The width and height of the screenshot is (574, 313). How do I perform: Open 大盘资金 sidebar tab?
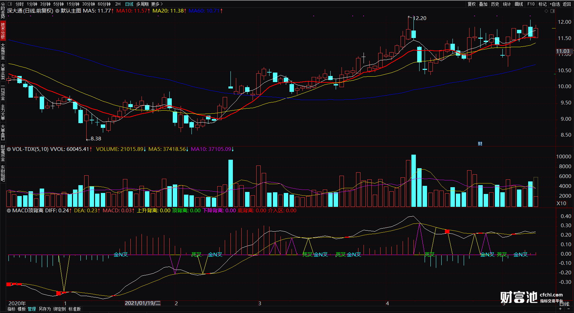3,51
